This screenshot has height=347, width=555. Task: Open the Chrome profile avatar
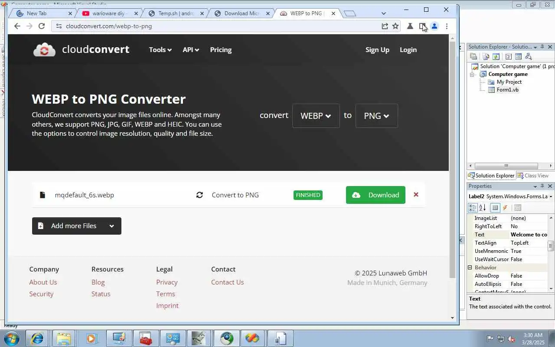434,26
